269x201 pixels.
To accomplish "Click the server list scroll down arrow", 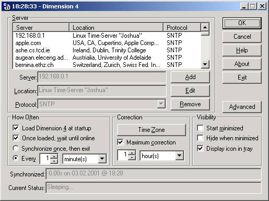I will [x=205, y=64].
